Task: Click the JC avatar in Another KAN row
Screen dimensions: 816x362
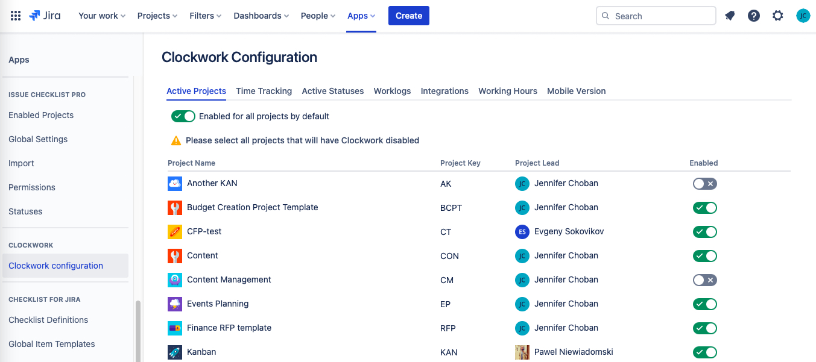Action: click(x=522, y=183)
